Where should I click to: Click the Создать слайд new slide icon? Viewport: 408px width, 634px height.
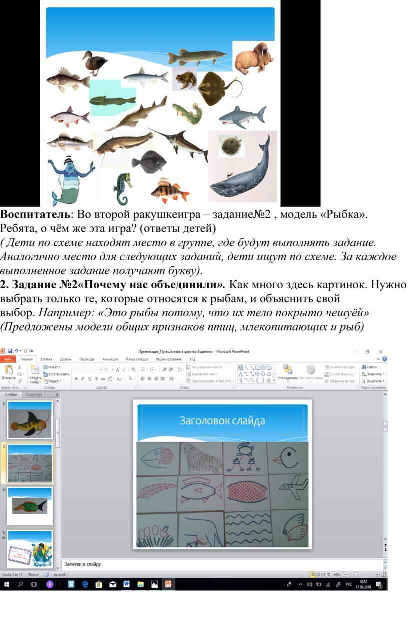[35, 370]
